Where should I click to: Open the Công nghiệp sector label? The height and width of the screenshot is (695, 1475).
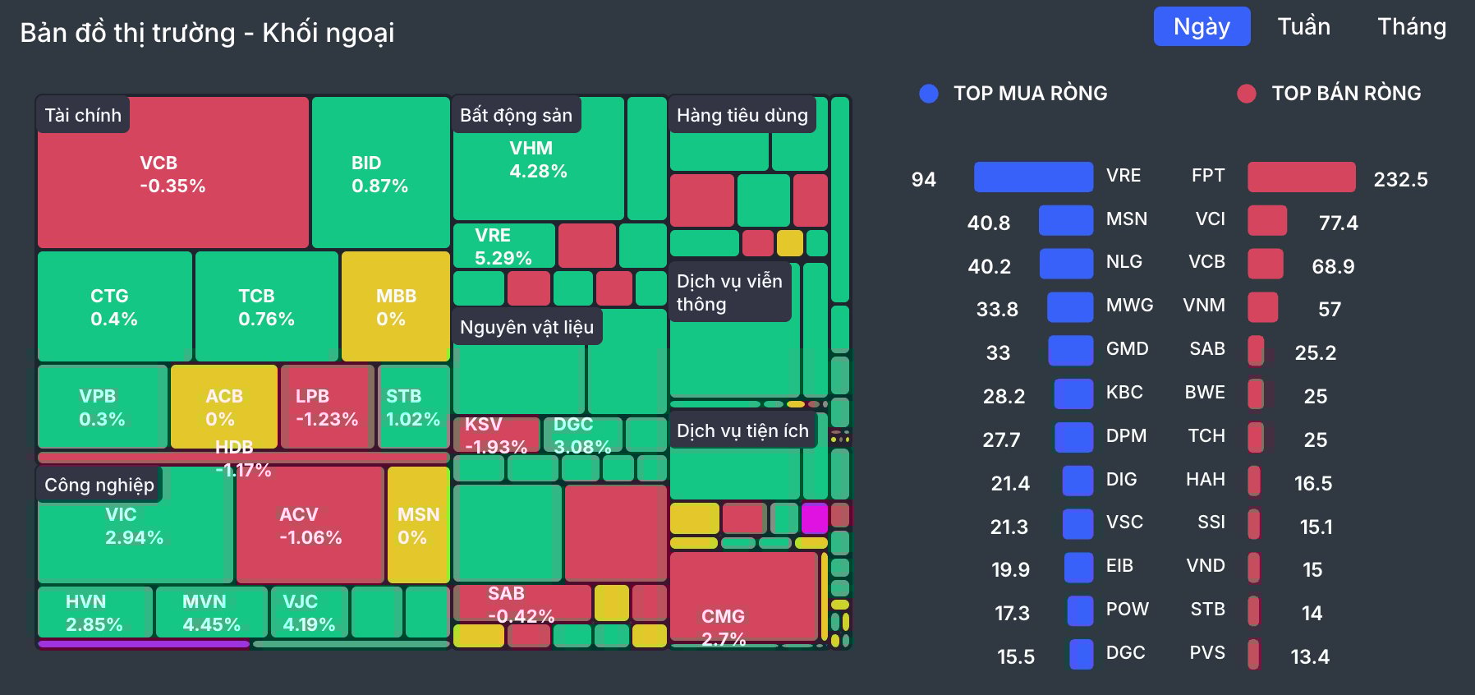click(x=99, y=485)
